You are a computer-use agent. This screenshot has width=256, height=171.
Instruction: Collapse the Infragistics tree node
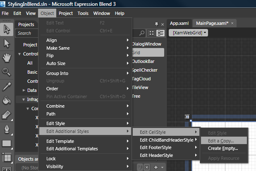(x=24, y=99)
